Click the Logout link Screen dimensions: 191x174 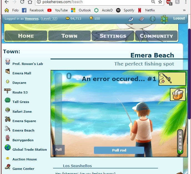click(x=179, y=18)
